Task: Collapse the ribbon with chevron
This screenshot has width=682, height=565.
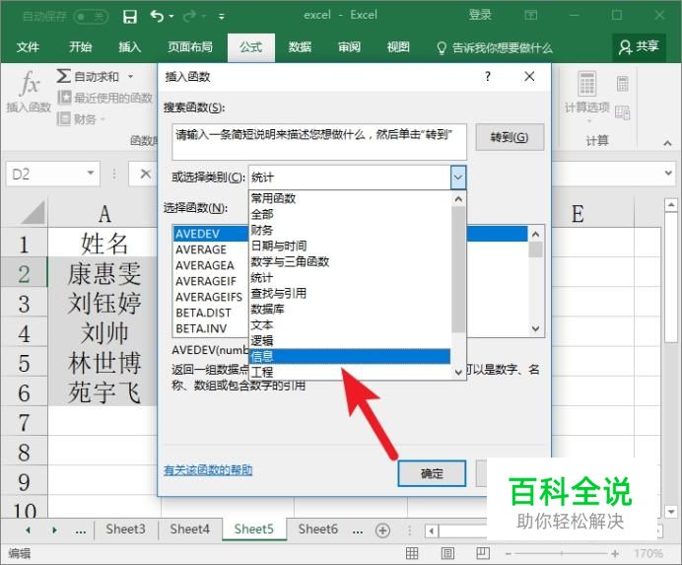Action: click(667, 143)
